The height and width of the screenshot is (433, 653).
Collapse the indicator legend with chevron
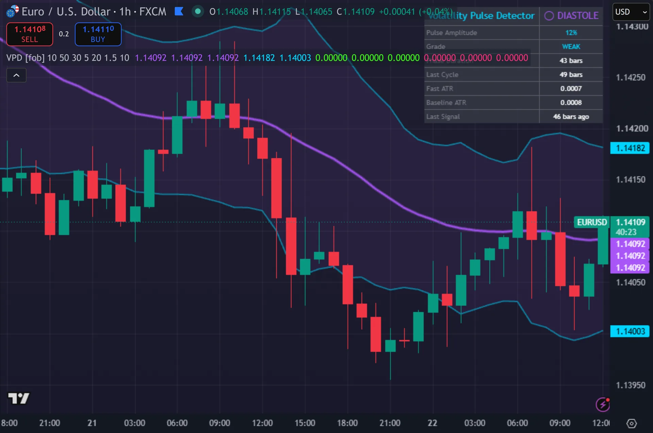coord(16,75)
